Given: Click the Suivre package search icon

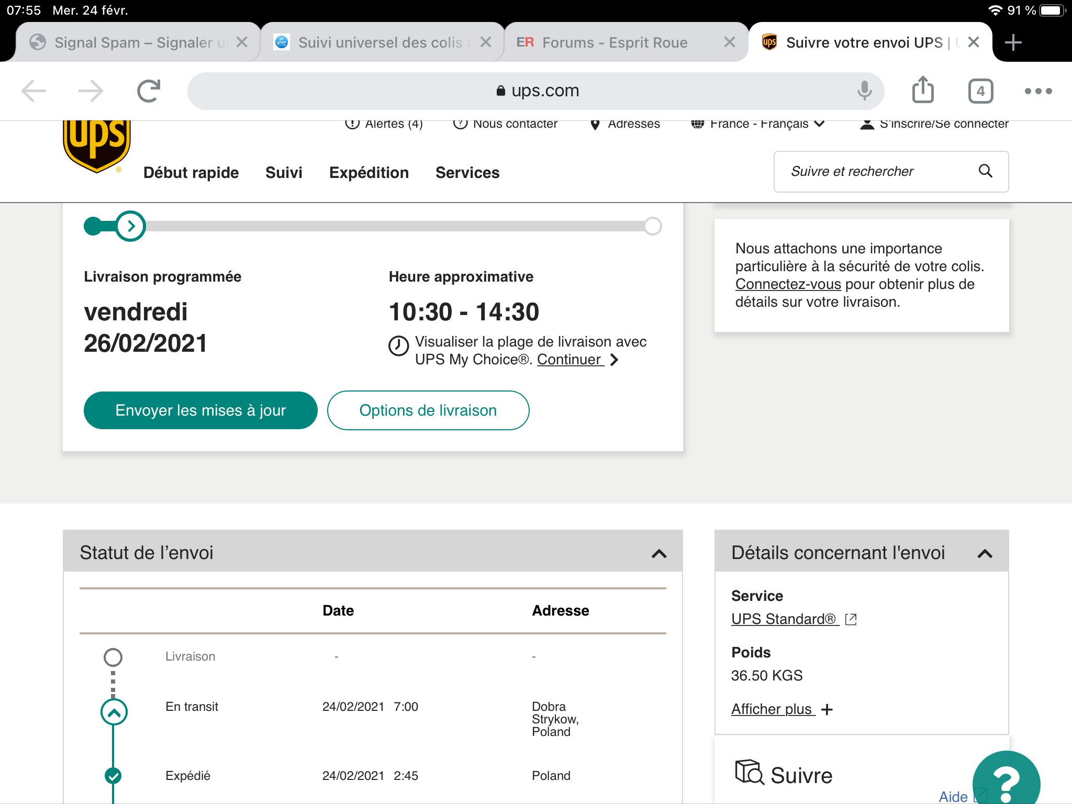Looking at the screenshot, I should click(749, 772).
